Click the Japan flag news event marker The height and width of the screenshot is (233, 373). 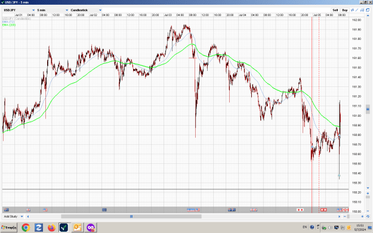[300, 210]
